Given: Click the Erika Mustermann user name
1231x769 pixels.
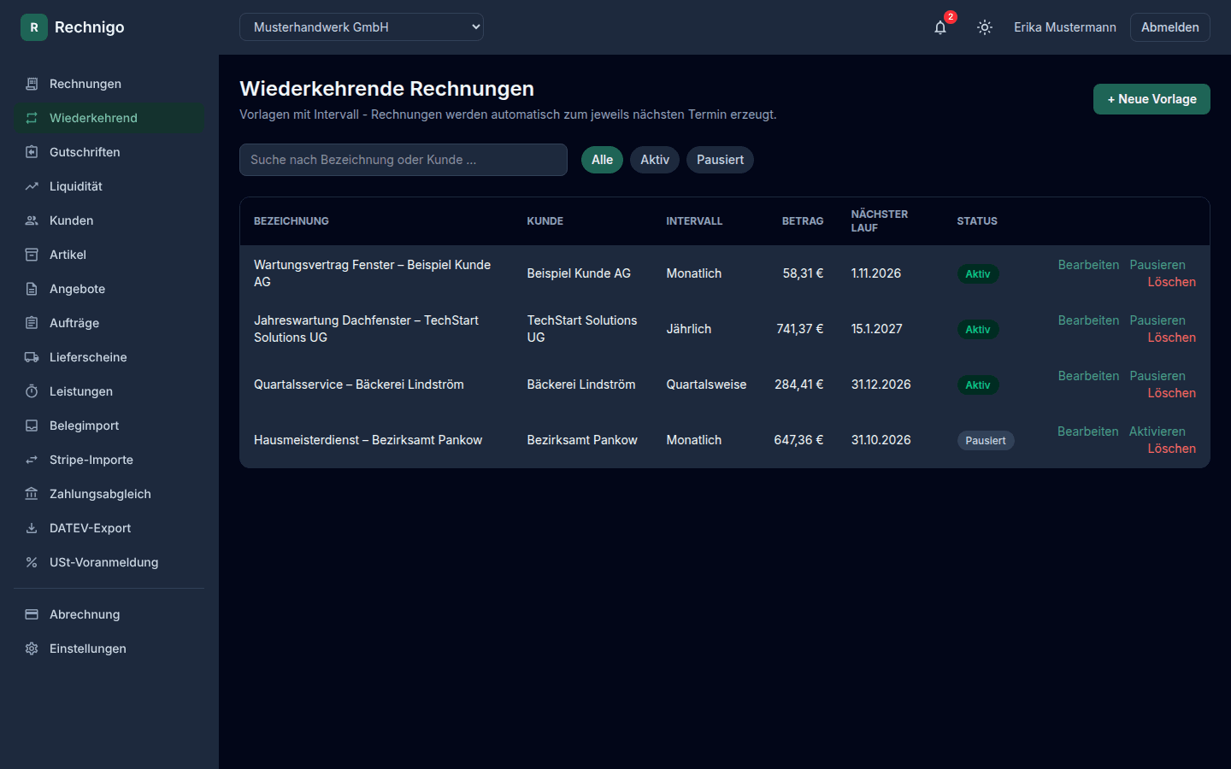Looking at the screenshot, I should 1065,27.
